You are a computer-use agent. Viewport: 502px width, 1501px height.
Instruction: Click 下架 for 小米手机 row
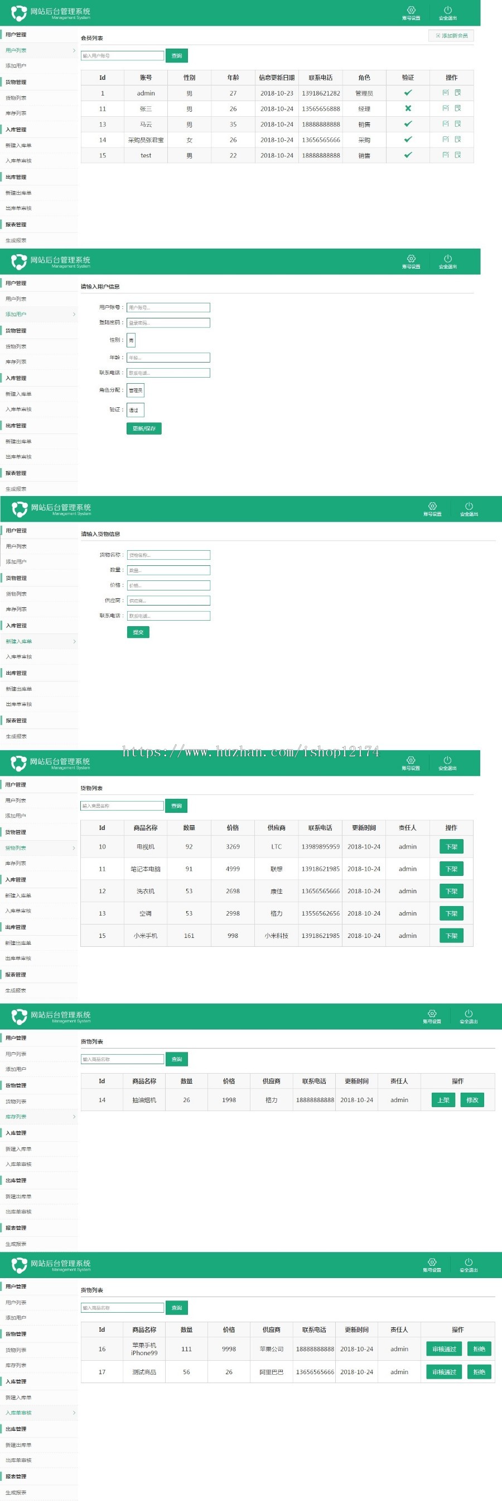pyautogui.click(x=451, y=936)
